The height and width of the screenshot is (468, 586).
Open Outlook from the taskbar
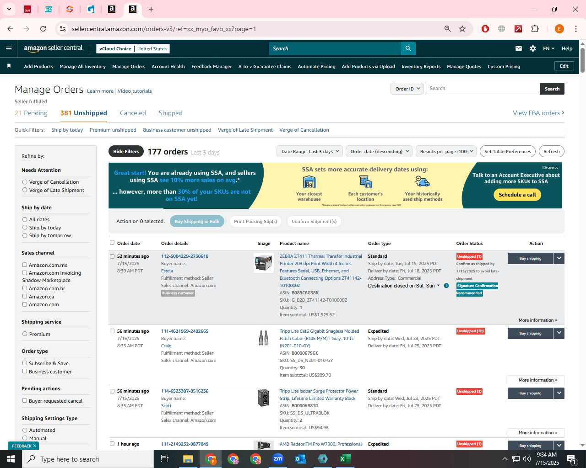pos(300,459)
